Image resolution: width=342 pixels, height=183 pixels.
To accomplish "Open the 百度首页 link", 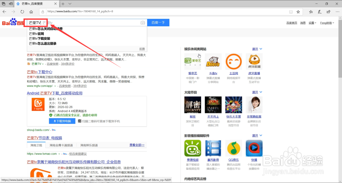I will point(292,23).
